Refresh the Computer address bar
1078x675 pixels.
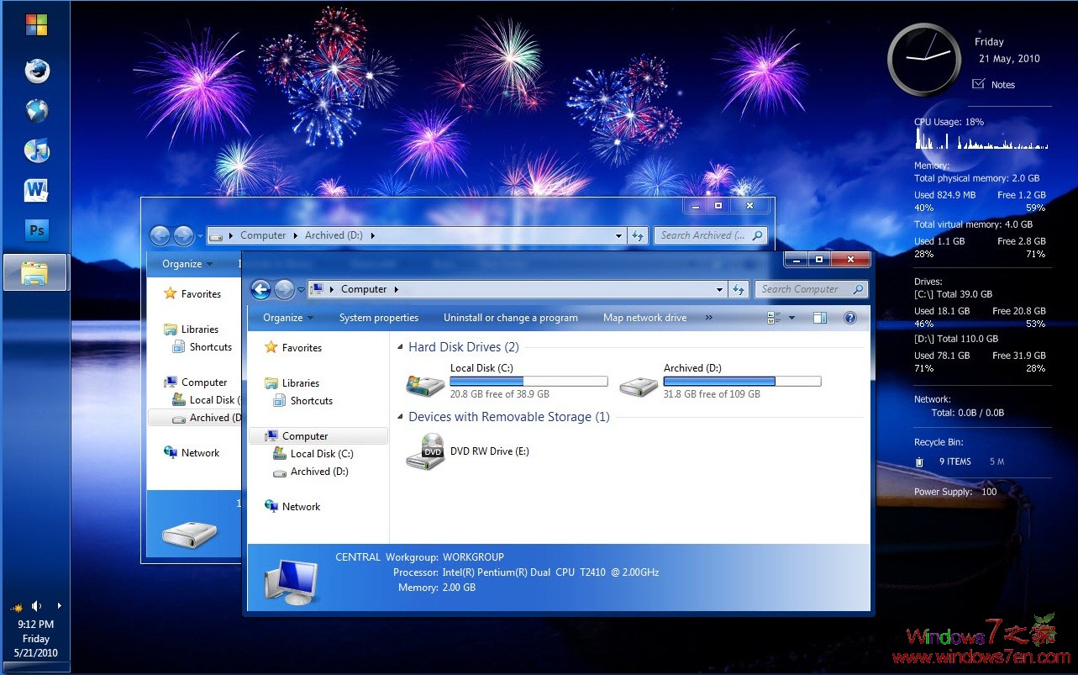coord(739,288)
